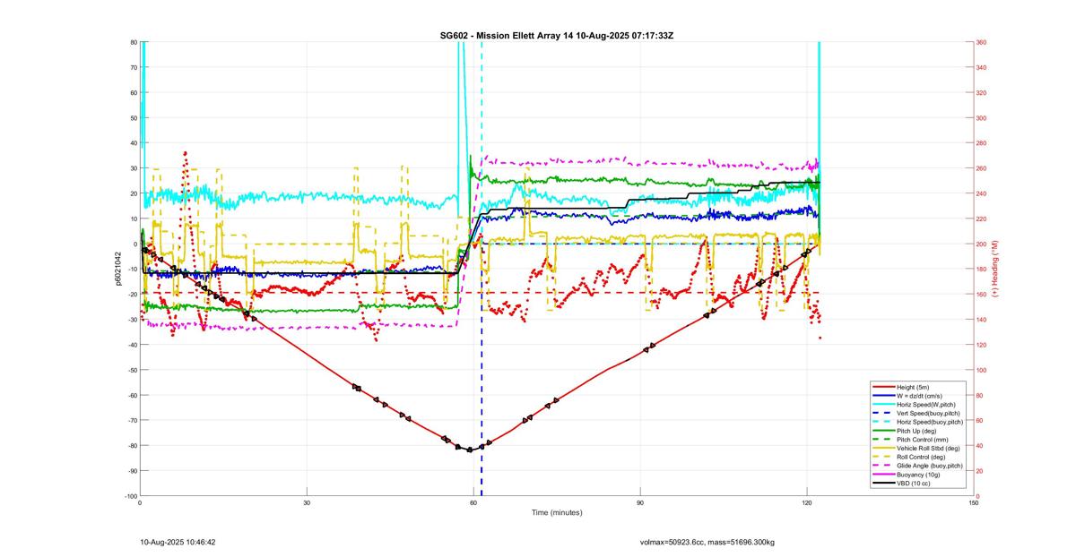Click the left axis tick label -100
The image size is (1076, 557).
coord(130,496)
